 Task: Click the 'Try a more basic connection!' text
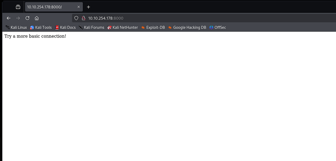click(x=35, y=36)
